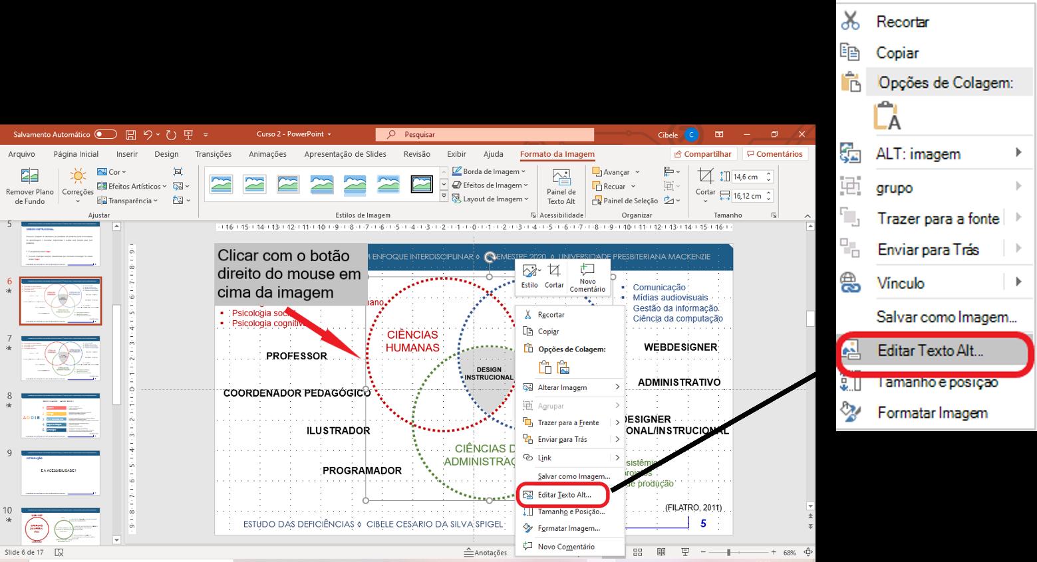Click the Cibele account avatar
The image size is (1037, 562).
(x=692, y=135)
